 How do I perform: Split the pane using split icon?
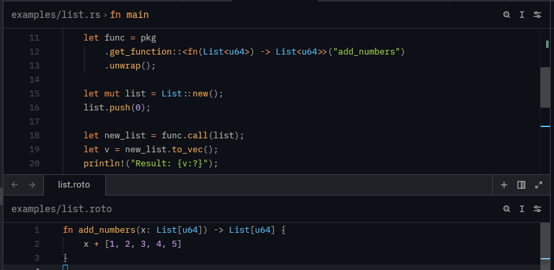521,185
